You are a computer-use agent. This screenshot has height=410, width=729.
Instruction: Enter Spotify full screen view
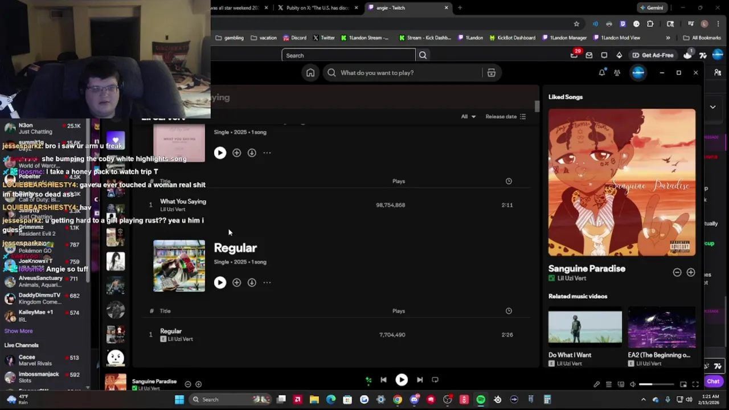695,384
